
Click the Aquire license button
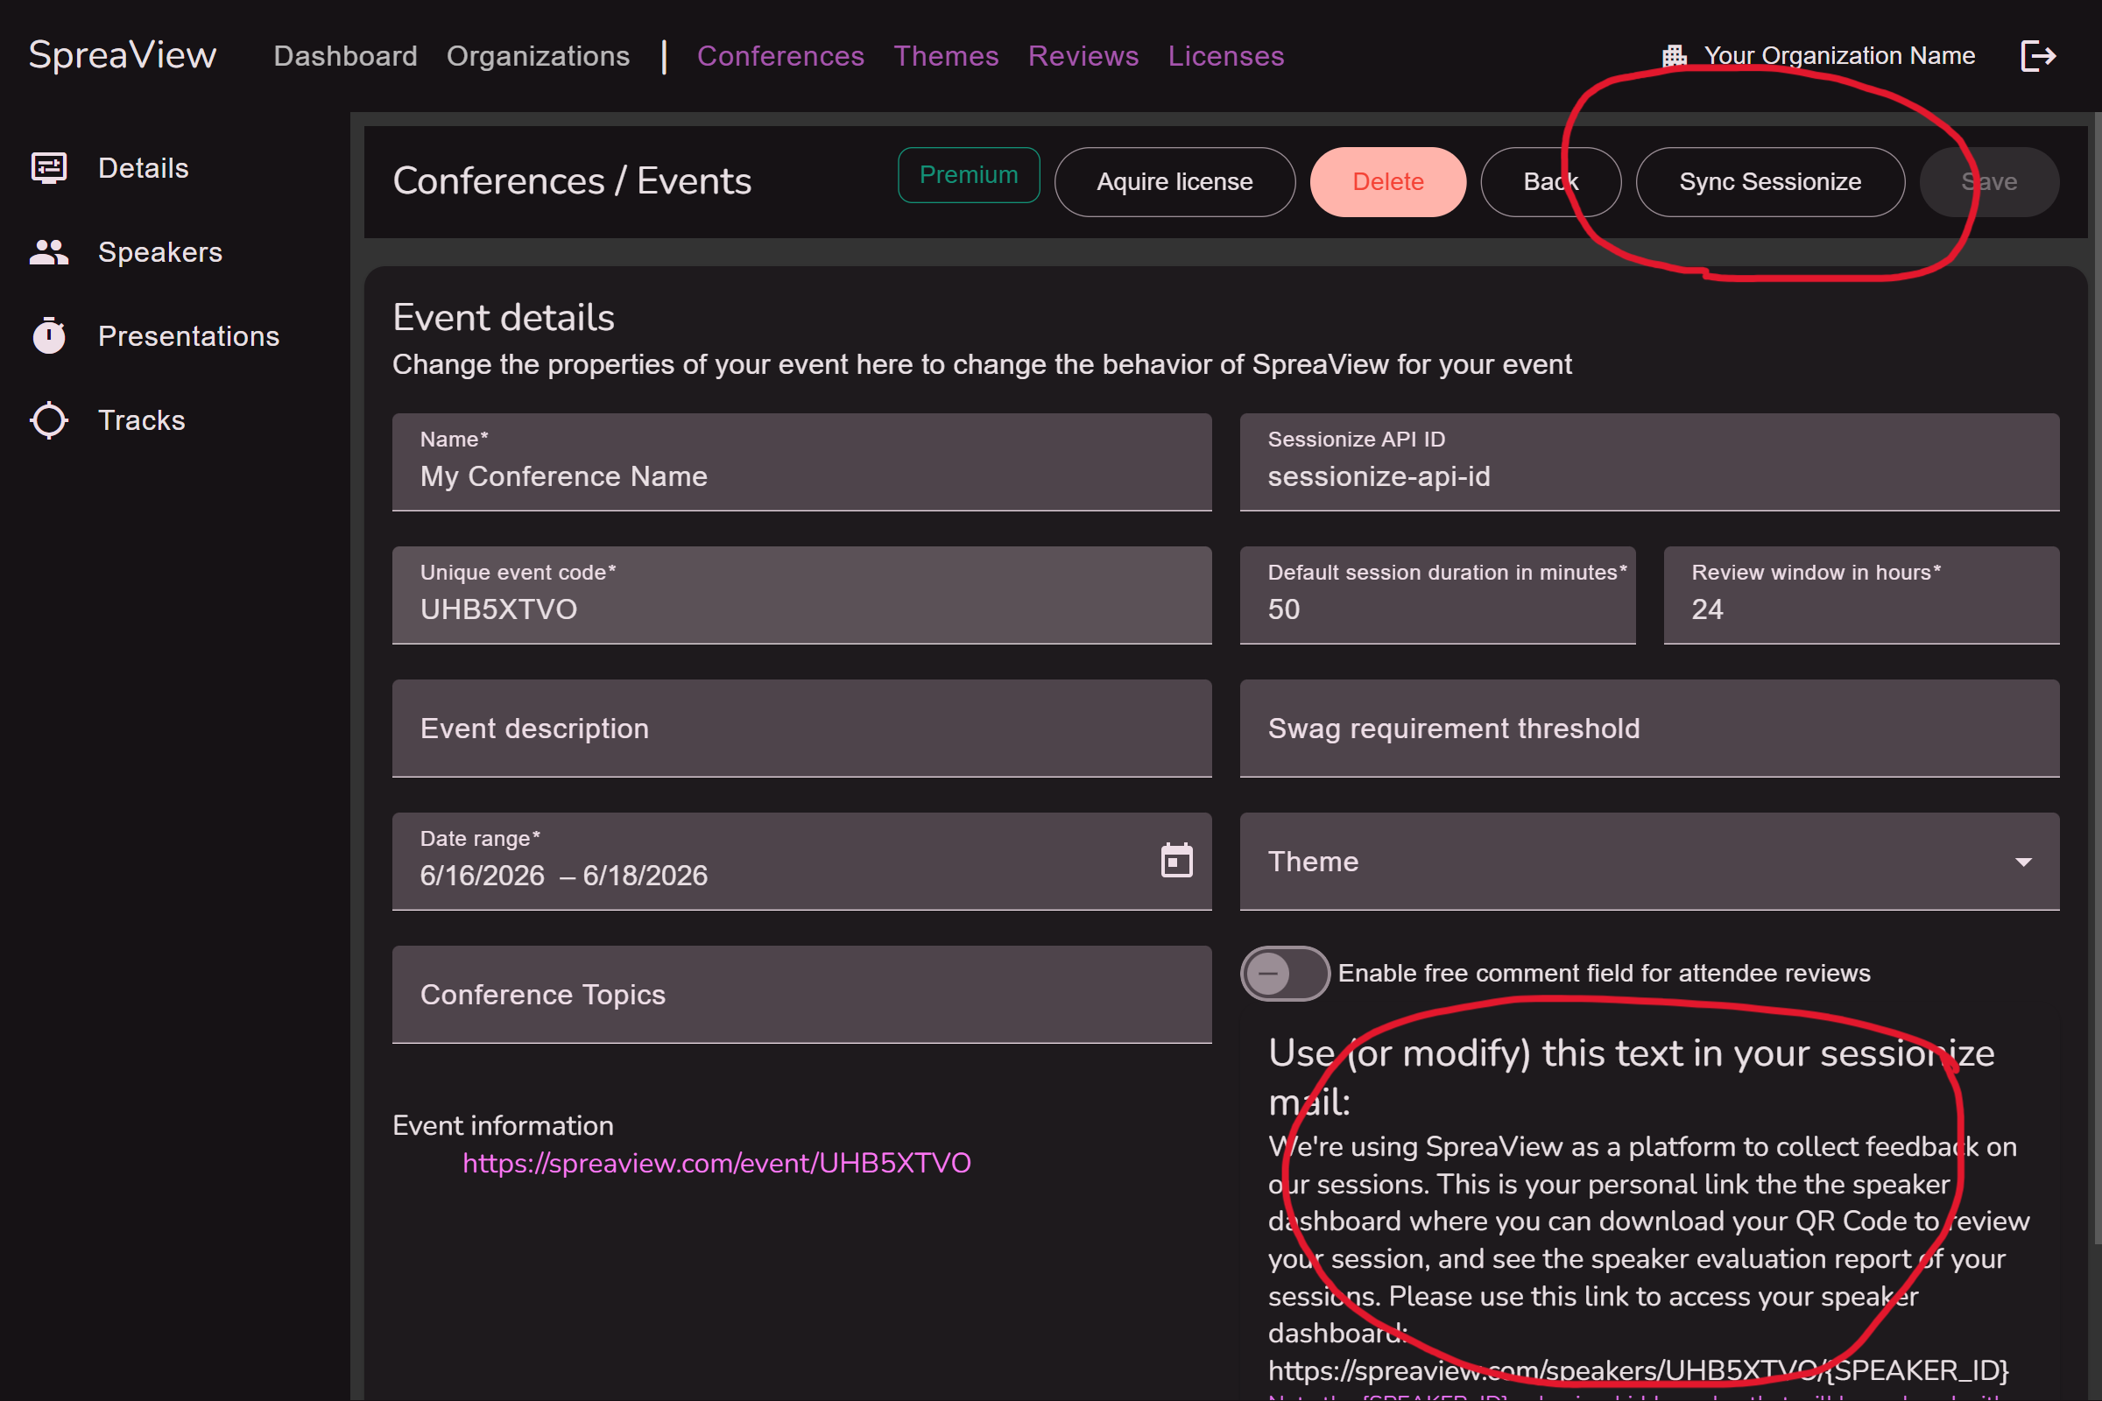[x=1174, y=182]
